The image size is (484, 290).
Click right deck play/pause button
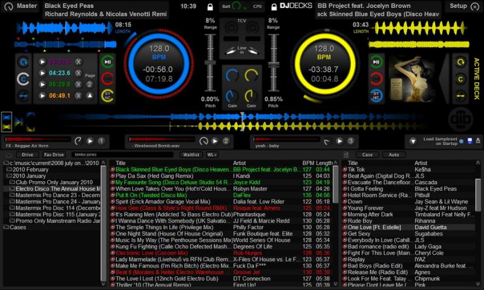coord(376,62)
